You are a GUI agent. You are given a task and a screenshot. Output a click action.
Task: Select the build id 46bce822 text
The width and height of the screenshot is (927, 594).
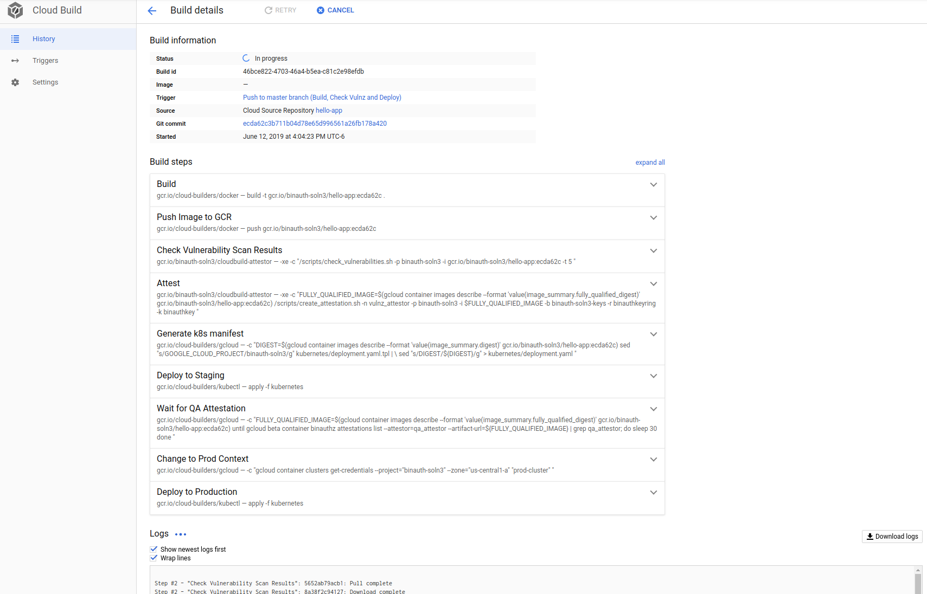[x=303, y=72]
